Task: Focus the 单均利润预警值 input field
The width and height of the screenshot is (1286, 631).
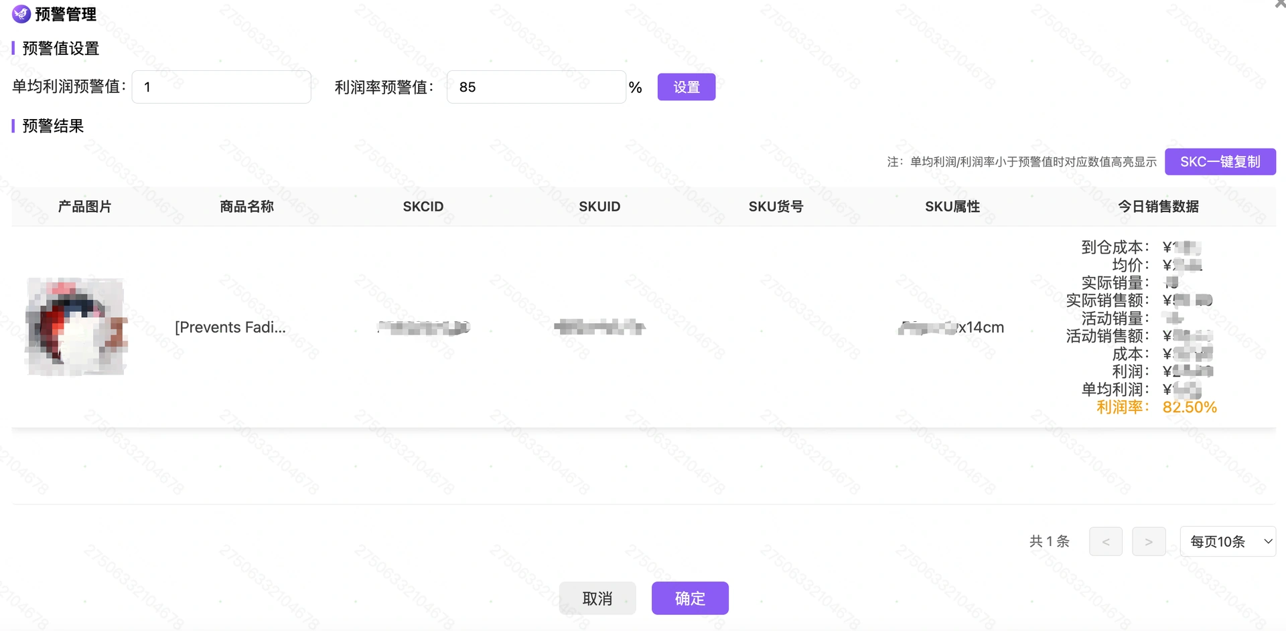Action: [222, 87]
